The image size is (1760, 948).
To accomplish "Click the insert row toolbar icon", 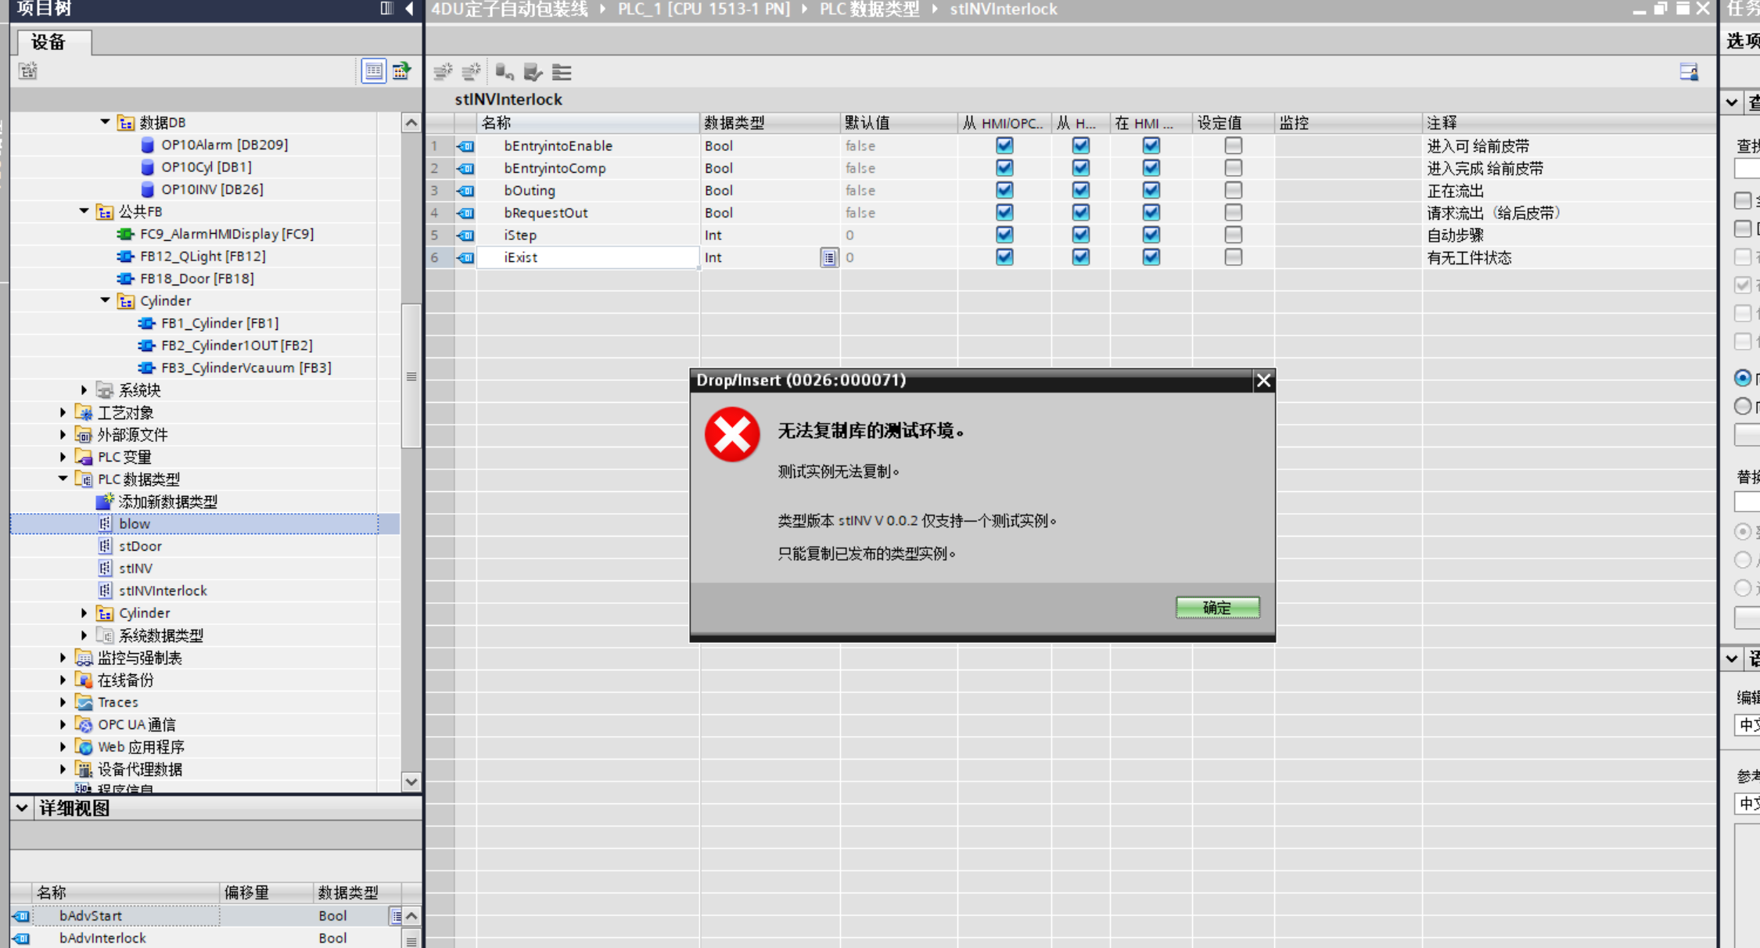I will coord(443,72).
